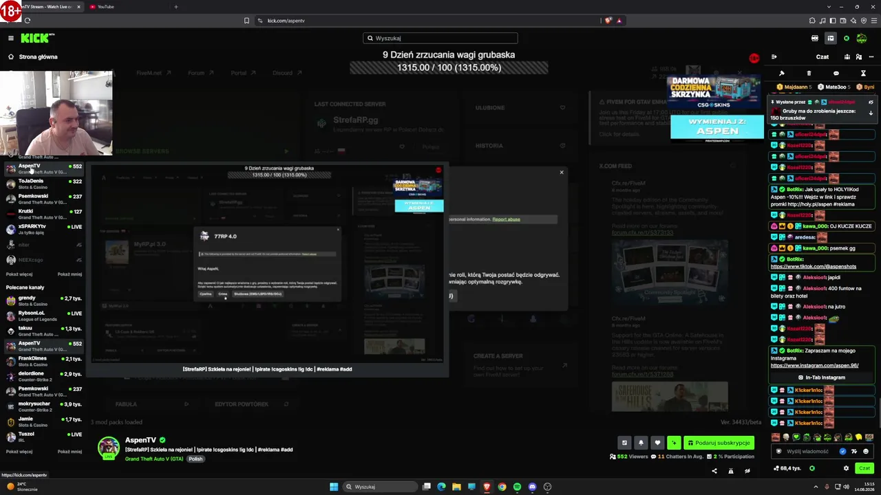Open the Instagram link in chat
This screenshot has height=495, width=881.
click(815, 366)
